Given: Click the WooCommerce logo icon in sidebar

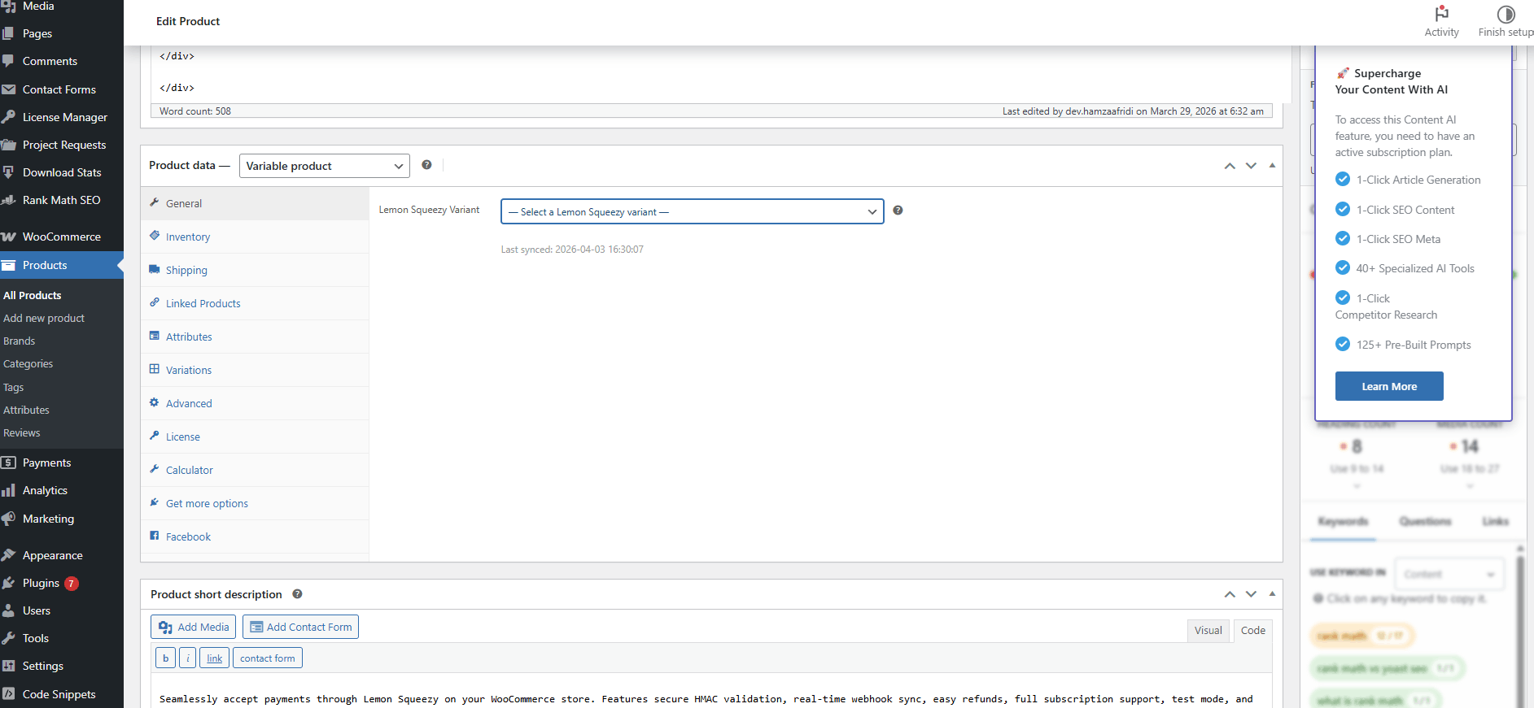Looking at the screenshot, I should point(9,237).
